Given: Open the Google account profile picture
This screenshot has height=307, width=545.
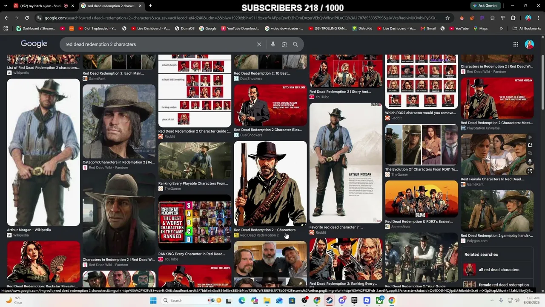Looking at the screenshot, I should click(x=529, y=44).
